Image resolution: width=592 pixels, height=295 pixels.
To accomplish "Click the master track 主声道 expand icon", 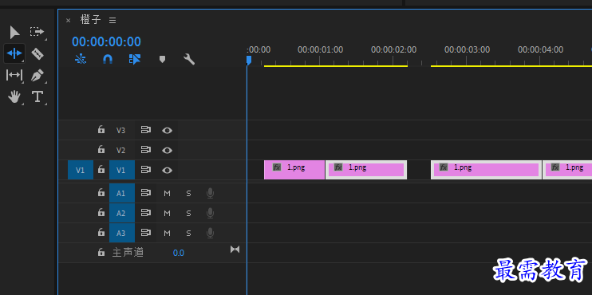I will pyautogui.click(x=235, y=250).
